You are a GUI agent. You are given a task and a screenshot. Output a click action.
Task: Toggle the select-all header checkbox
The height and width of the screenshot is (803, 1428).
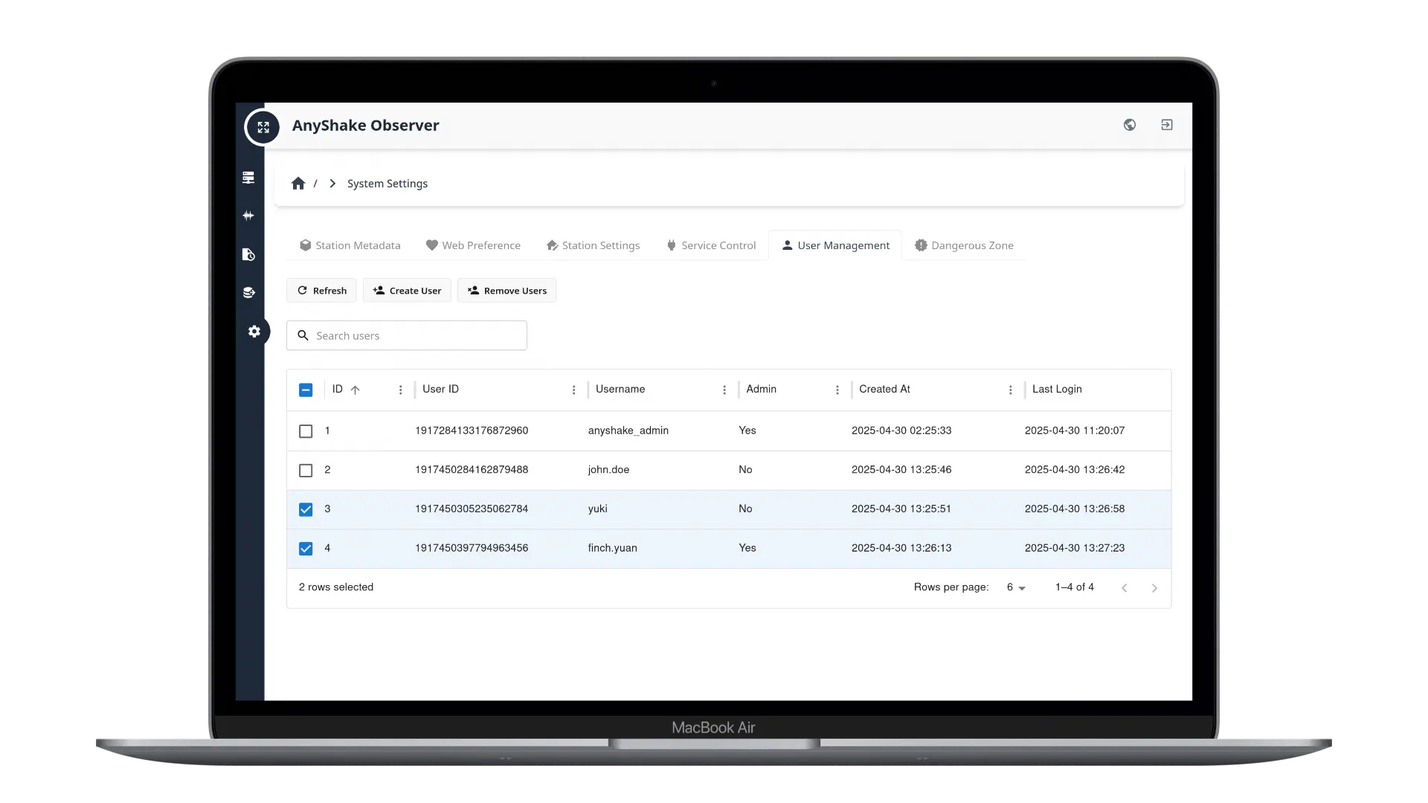point(306,390)
